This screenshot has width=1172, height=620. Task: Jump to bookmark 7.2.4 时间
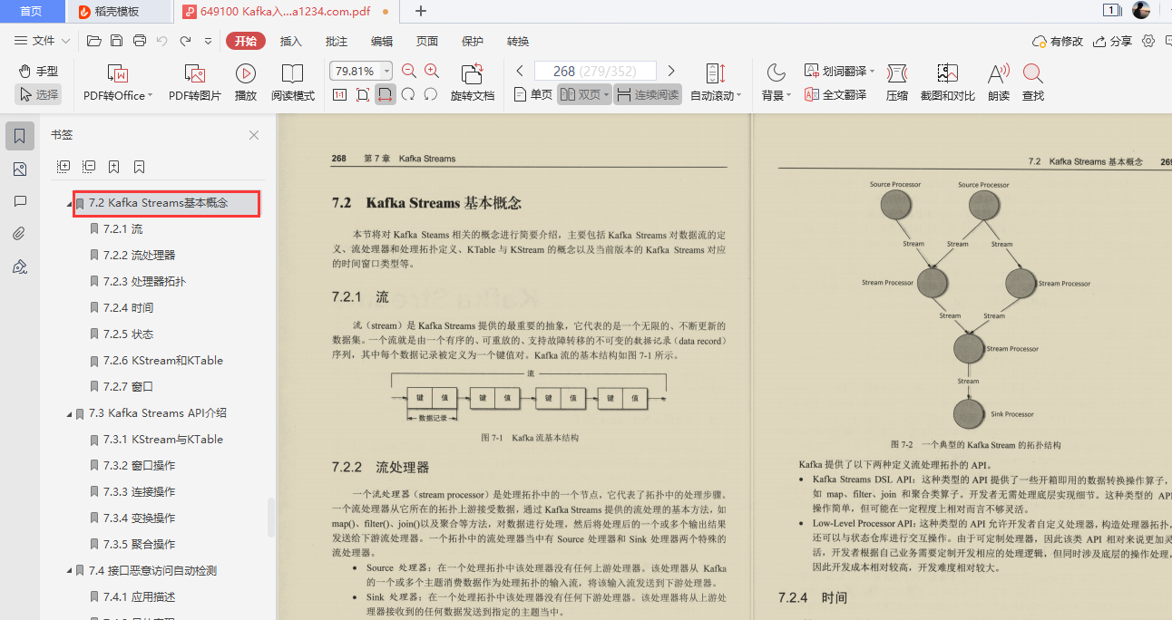(x=128, y=307)
